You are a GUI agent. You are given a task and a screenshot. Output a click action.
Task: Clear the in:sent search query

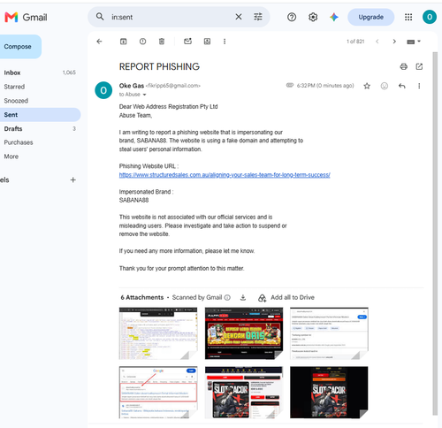(239, 17)
